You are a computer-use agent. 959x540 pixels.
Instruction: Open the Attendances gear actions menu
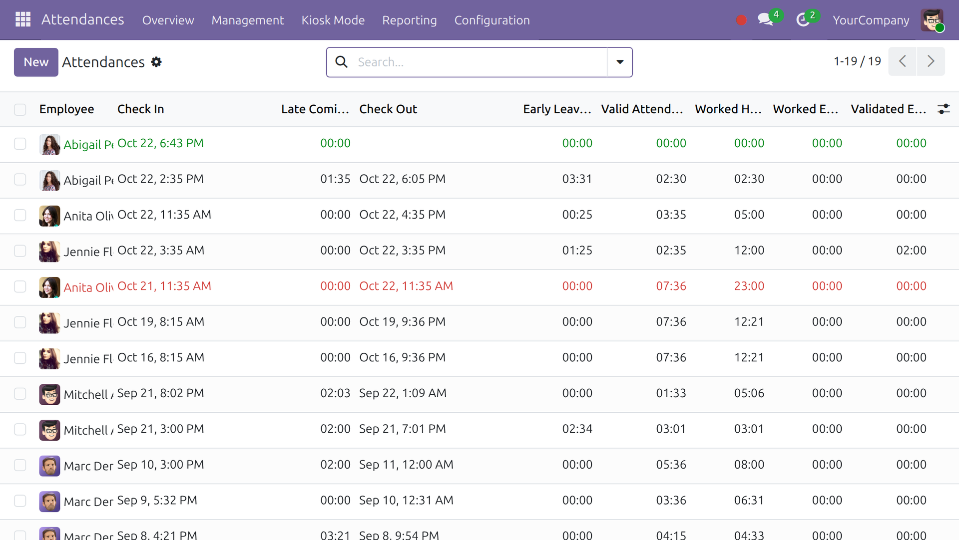(156, 62)
